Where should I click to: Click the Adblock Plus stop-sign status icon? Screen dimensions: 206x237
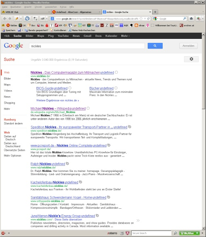[3, 233]
